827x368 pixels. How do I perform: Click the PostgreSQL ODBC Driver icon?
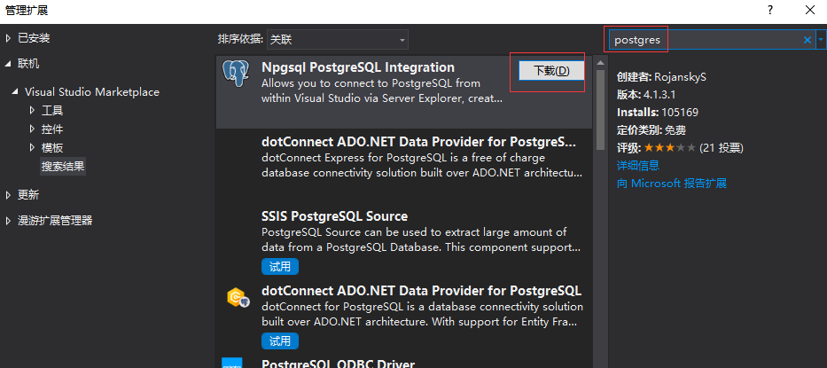(232, 363)
